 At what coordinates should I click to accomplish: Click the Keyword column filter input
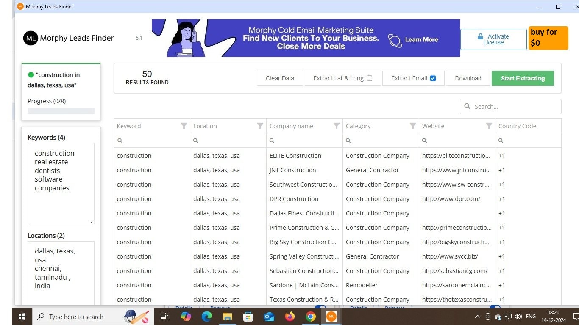click(152, 140)
